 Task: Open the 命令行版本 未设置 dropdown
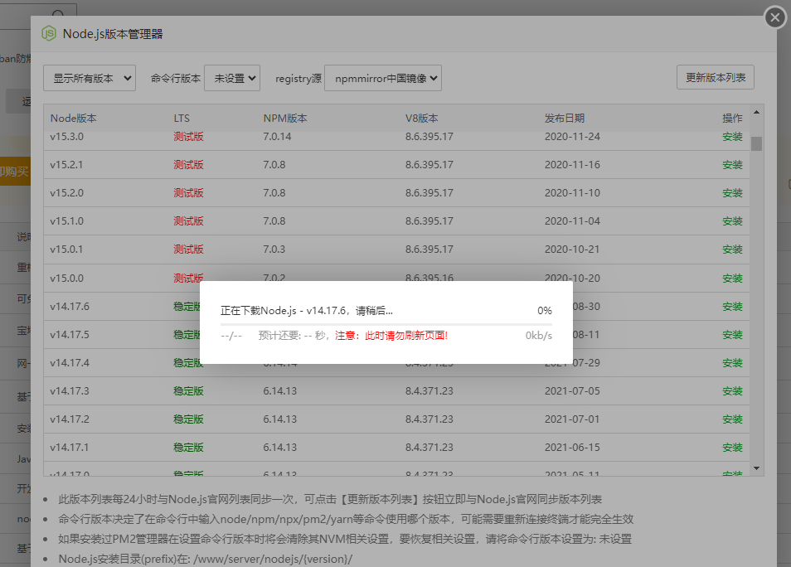click(232, 78)
